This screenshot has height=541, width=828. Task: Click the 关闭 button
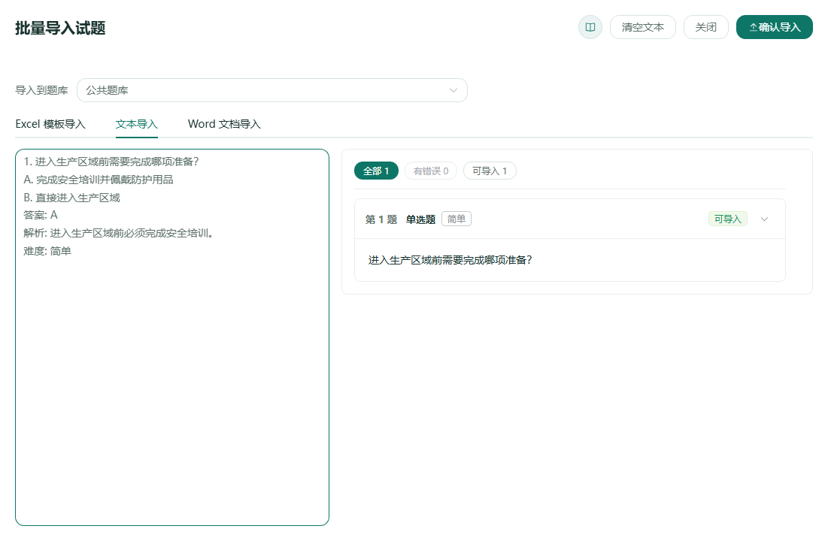pos(706,27)
